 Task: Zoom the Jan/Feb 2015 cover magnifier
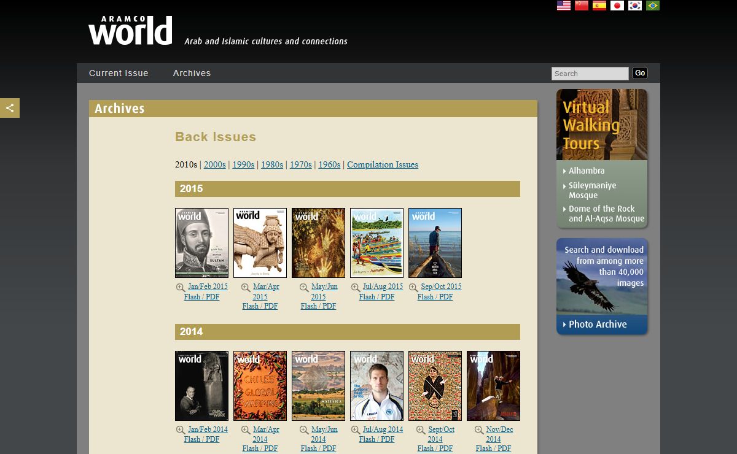(x=180, y=287)
